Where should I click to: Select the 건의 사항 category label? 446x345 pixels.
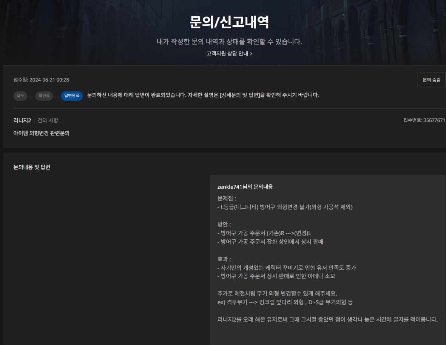(x=47, y=120)
